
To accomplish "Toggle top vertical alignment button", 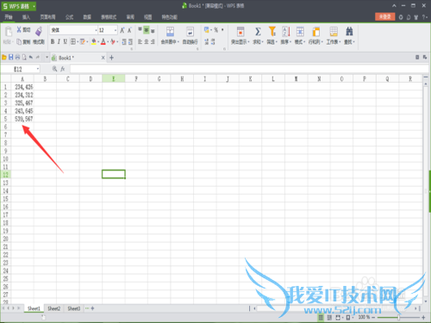I will [140, 30].
